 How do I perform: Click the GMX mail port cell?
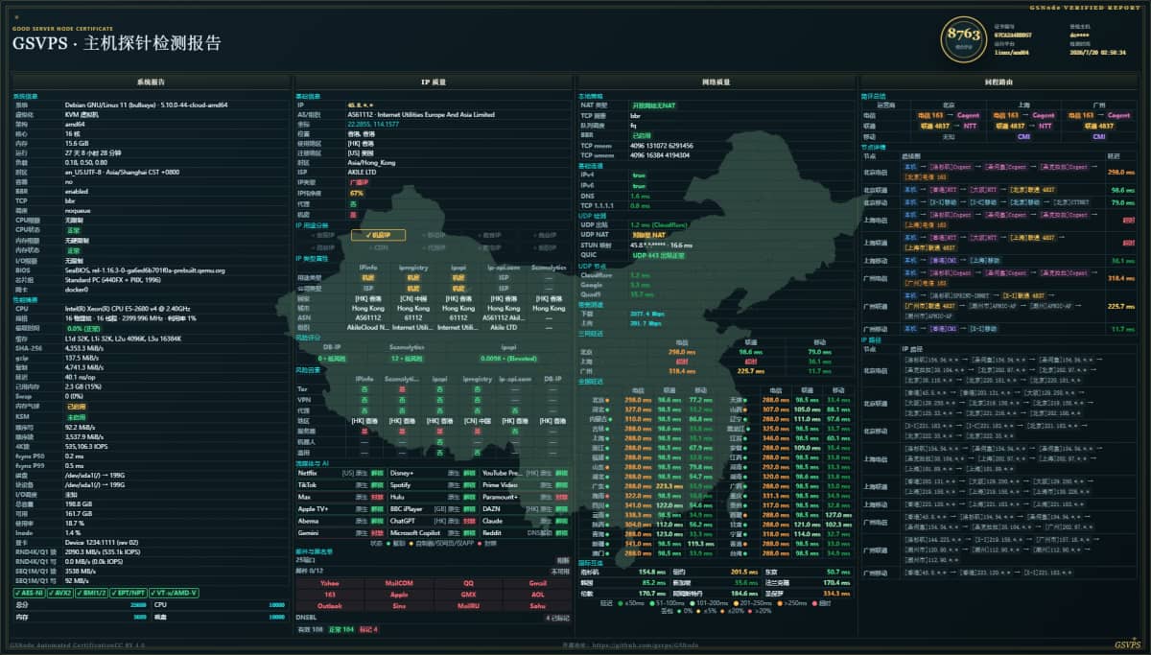pos(467,594)
